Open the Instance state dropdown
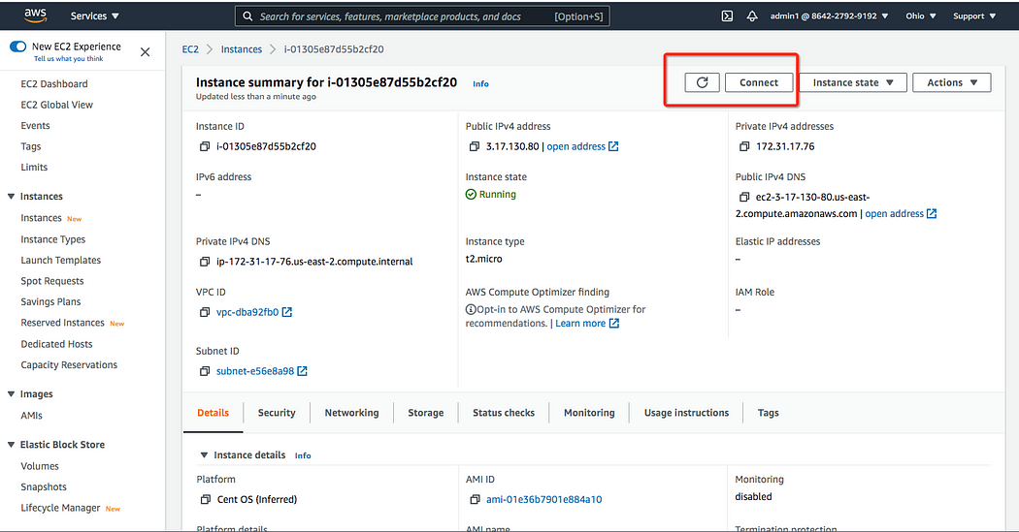Viewport: 1019px width, 532px height. coord(853,82)
